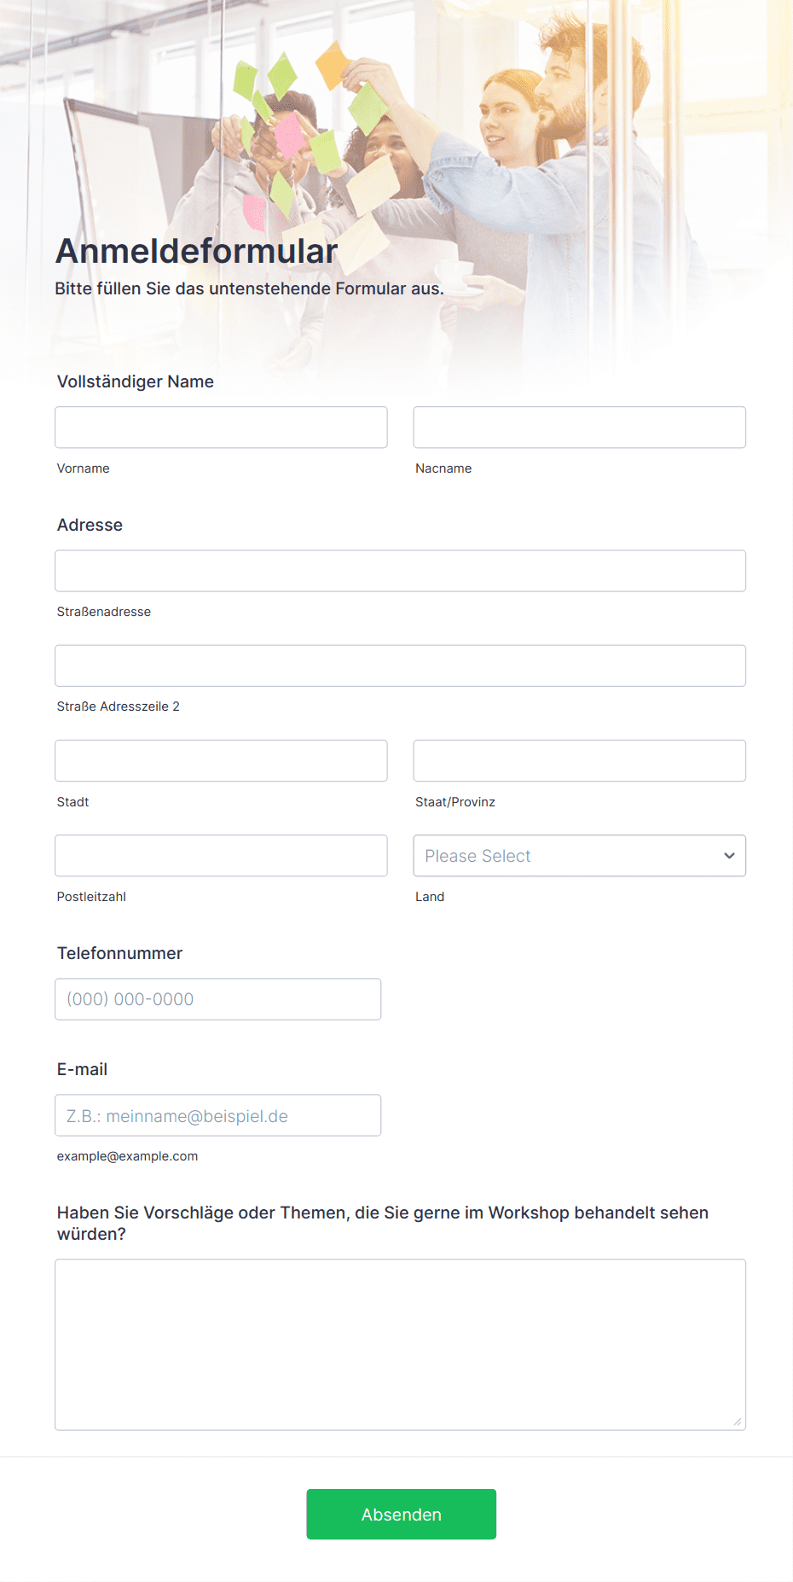Click the 'Bitte füllen Sie' subtitle text
Viewport: 793px width, 1582px height.
[249, 288]
